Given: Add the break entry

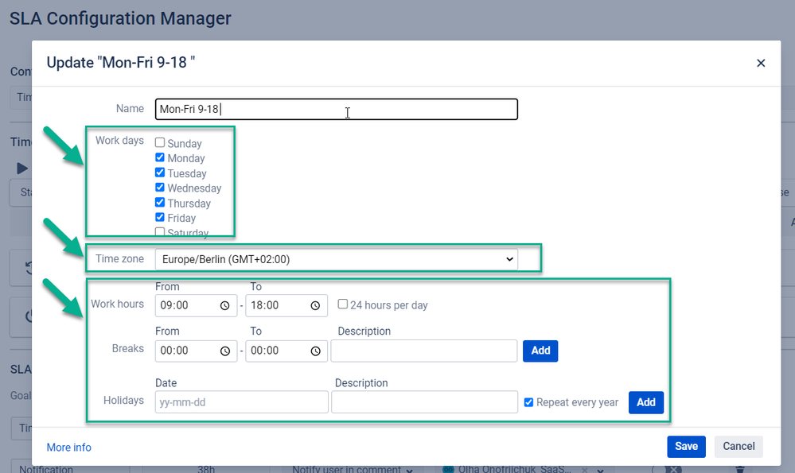Looking at the screenshot, I should [540, 351].
